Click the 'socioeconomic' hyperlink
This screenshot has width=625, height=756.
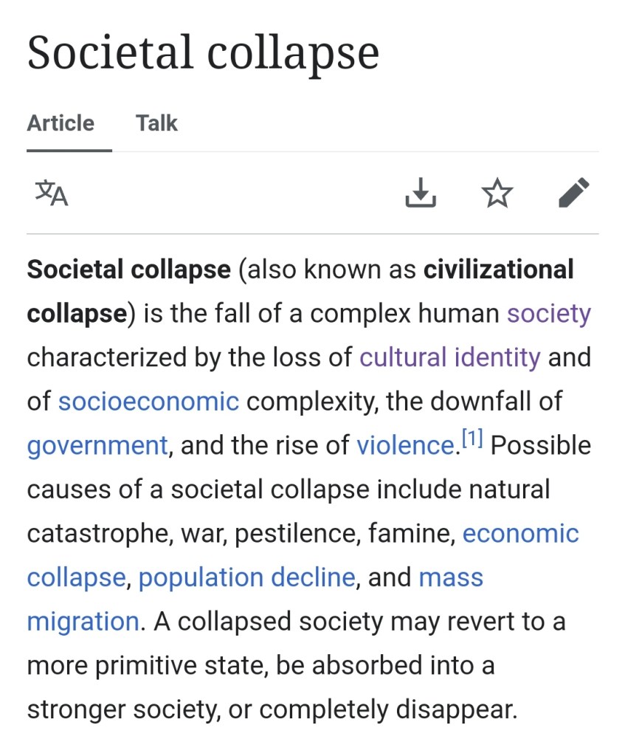pos(148,402)
